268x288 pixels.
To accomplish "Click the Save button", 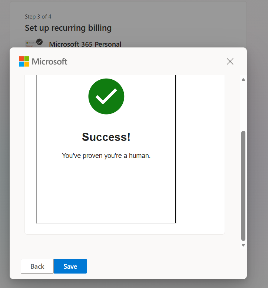I will click(70, 266).
